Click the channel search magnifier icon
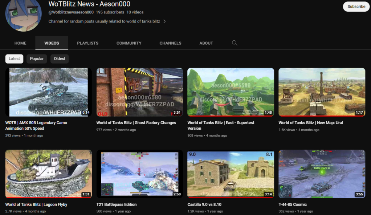371x215 pixels. click(x=235, y=43)
